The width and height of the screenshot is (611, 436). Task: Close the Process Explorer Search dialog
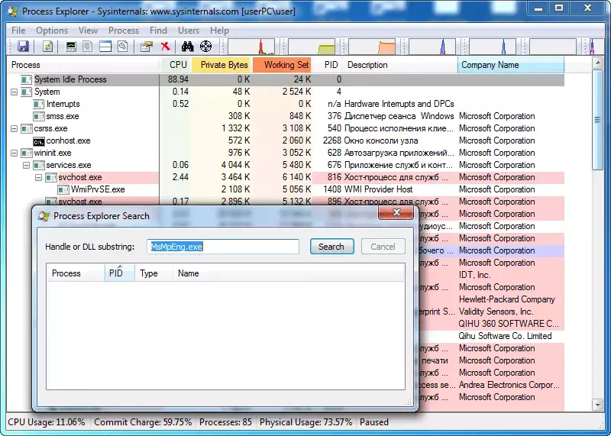point(396,213)
